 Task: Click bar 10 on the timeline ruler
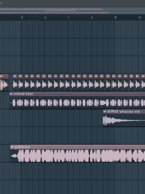tap(139, 18)
